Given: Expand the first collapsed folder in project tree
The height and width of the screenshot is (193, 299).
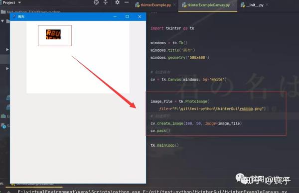Looking at the screenshot, I should pyautogui.click(x=7, y=49).
